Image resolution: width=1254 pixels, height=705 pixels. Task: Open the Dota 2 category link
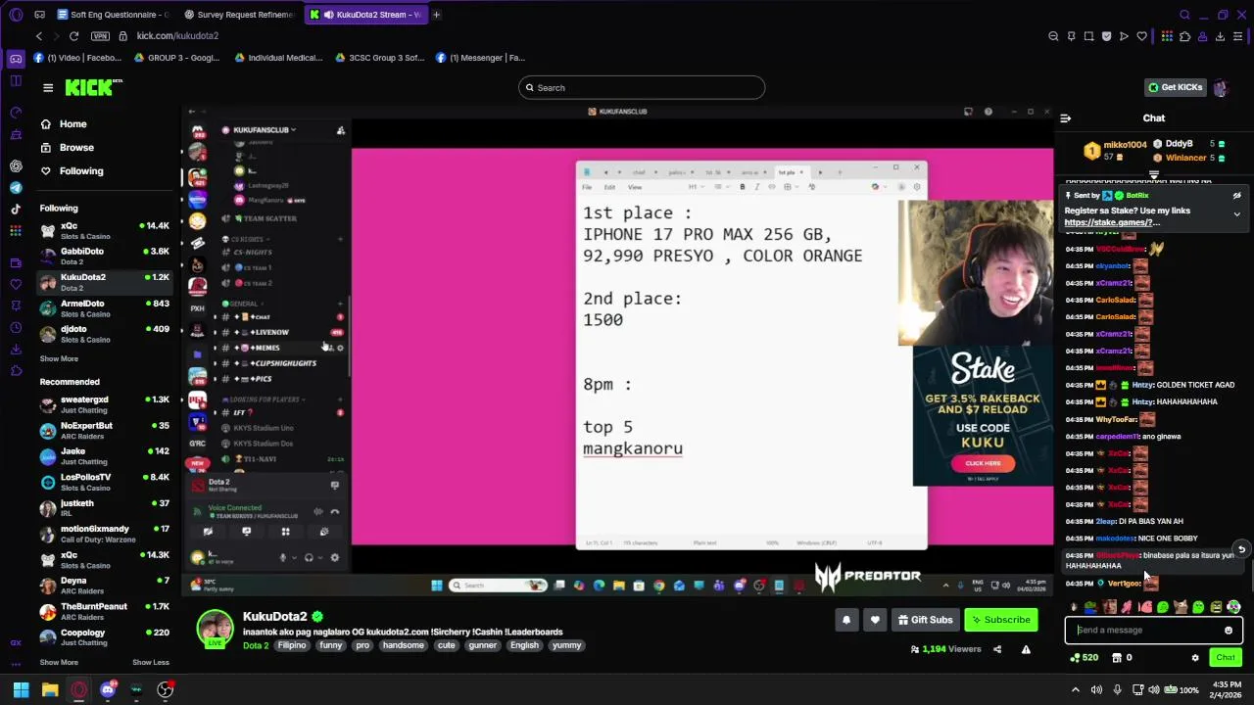click(x=256, y=646)
